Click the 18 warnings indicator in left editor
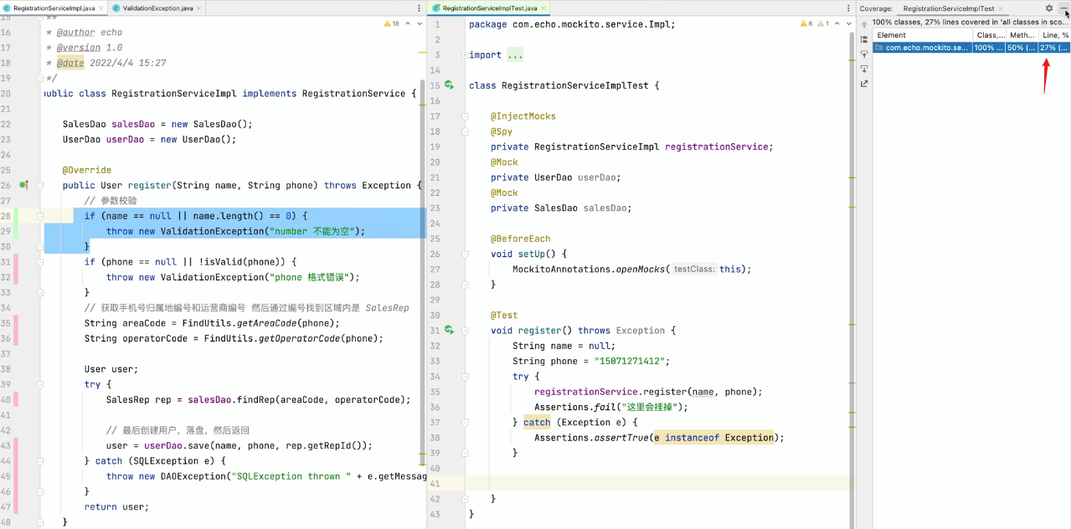The height and width of the screenshot is (529, 1071). point(392,23)
